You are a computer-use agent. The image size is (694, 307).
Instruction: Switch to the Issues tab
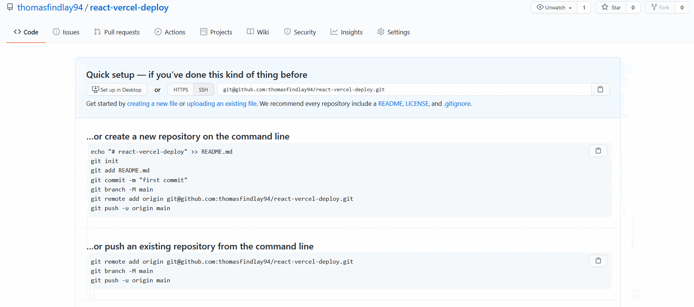[66, 32]
